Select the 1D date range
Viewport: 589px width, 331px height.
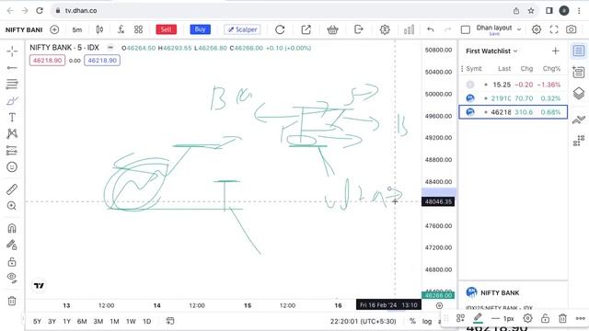[147, 321]
